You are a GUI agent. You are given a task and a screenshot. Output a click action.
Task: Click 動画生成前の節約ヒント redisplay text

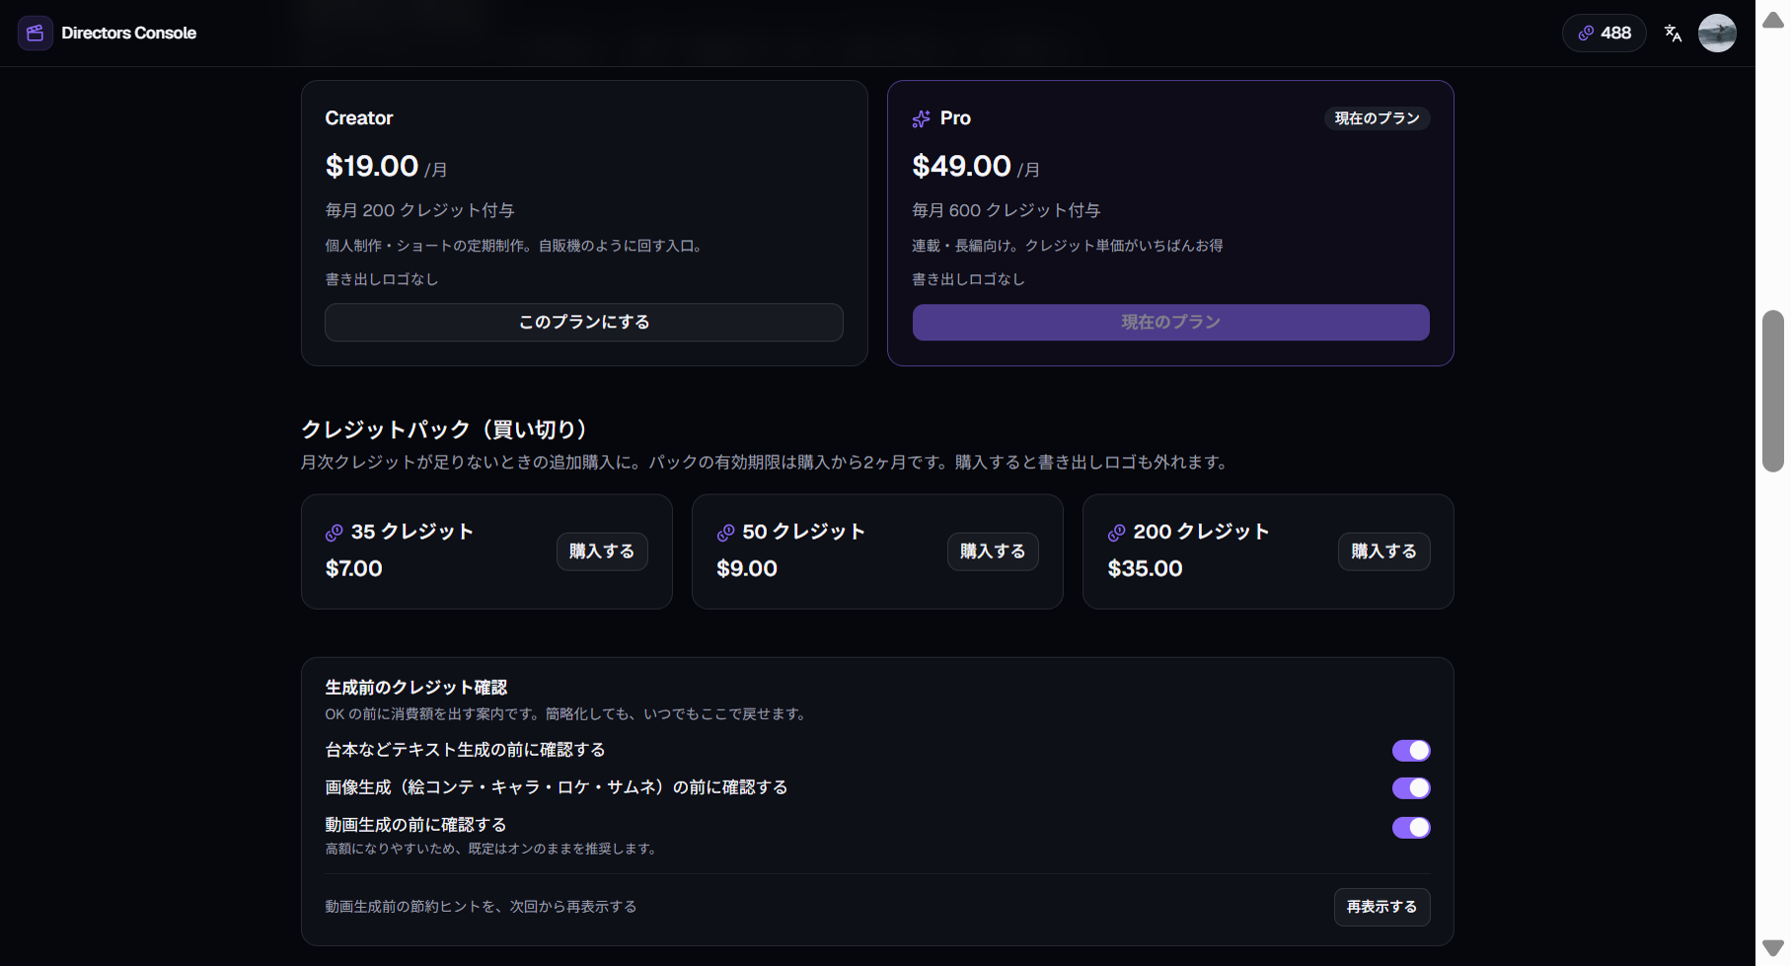point(481,907)
